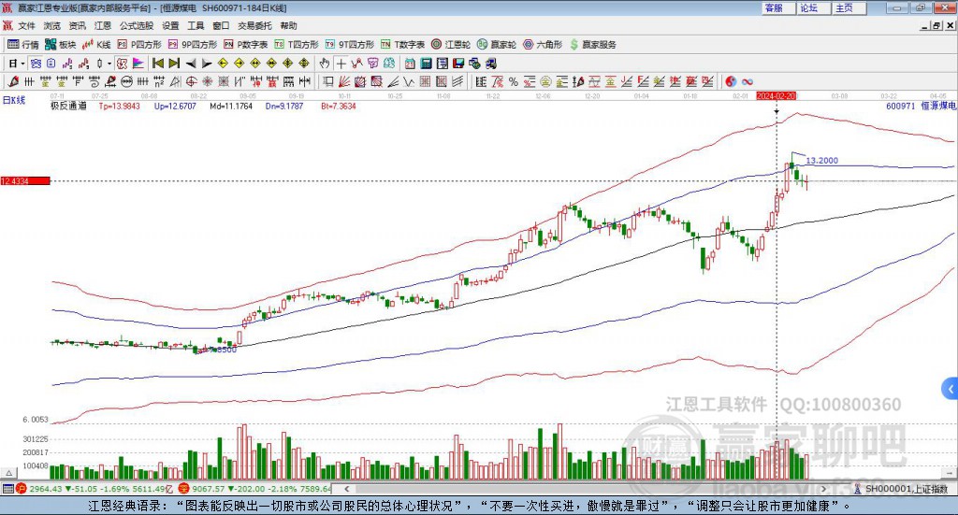Move chart left with black arrow

pos(191,64)
